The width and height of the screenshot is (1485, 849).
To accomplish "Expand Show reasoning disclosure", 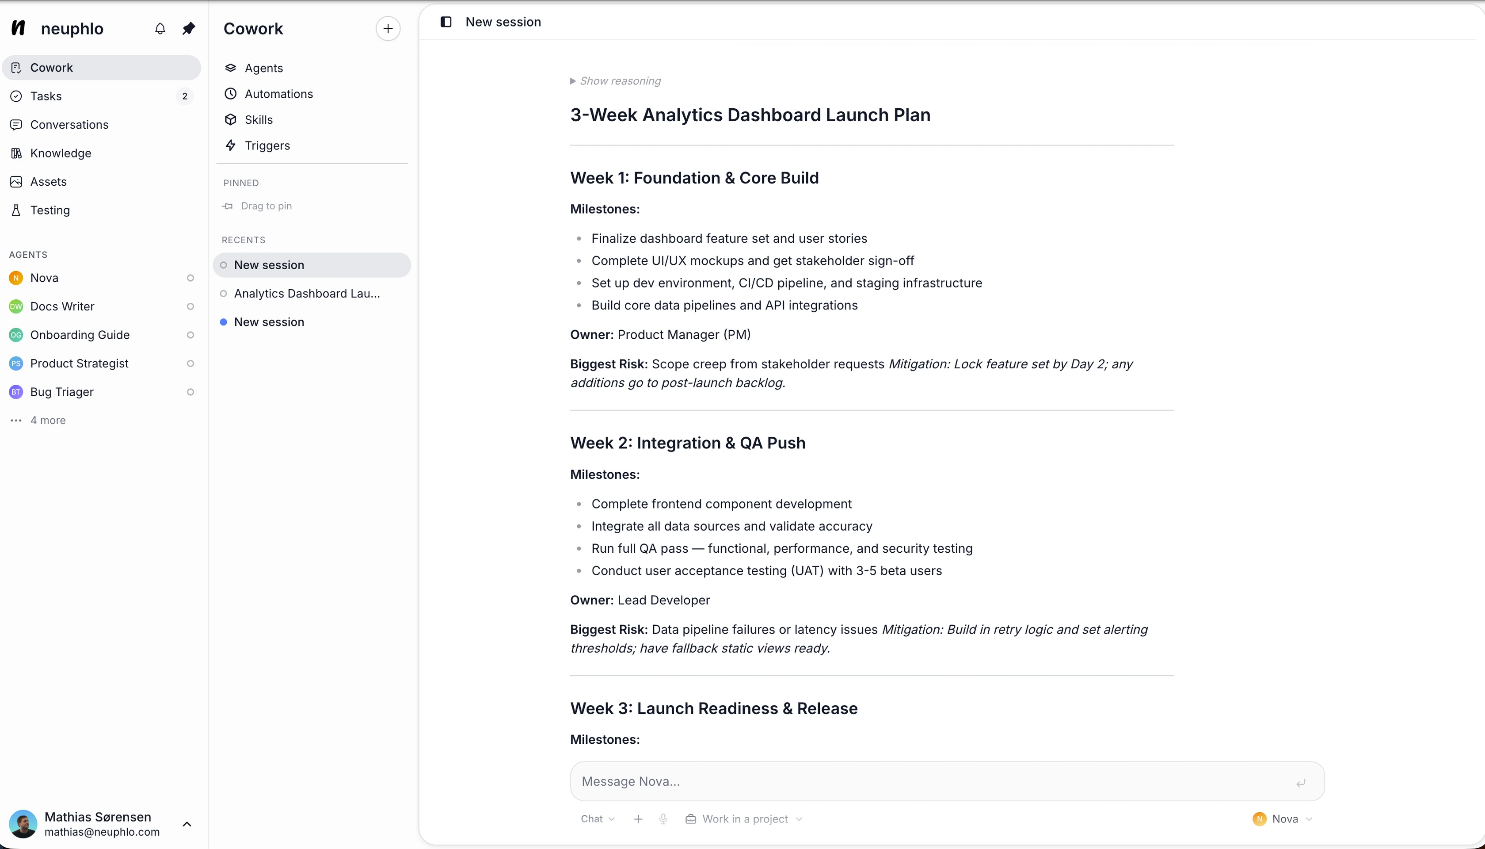I will pyautogui.click(x=616, y=81).
